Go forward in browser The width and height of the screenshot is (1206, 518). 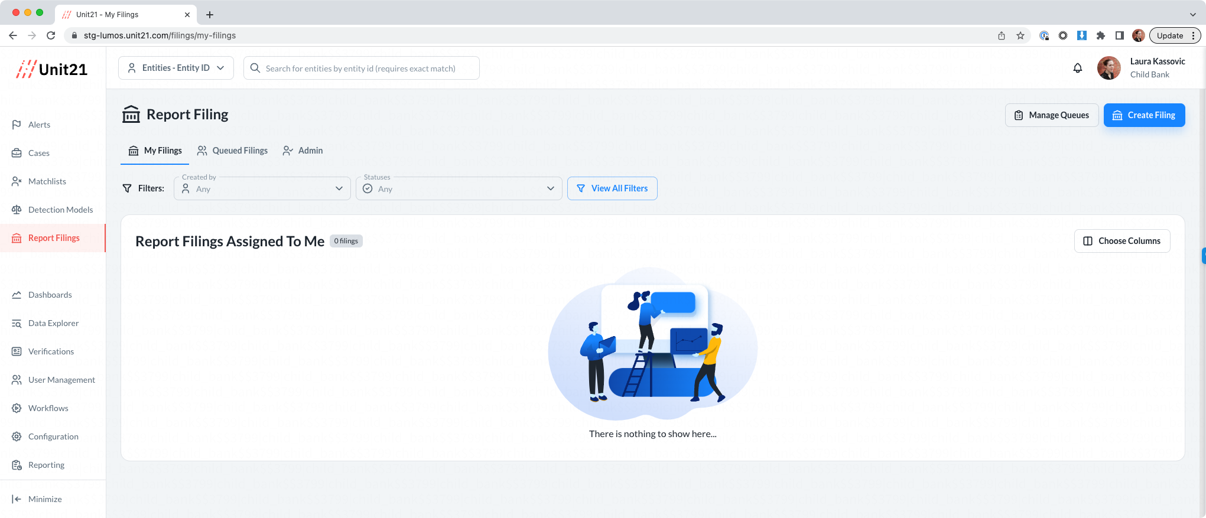[32, 35]
